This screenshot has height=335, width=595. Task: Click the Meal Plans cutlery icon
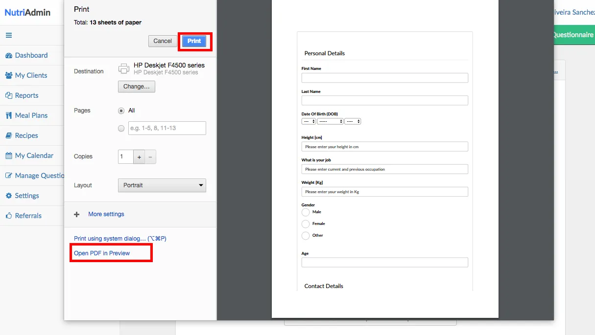tap(9, 116)
